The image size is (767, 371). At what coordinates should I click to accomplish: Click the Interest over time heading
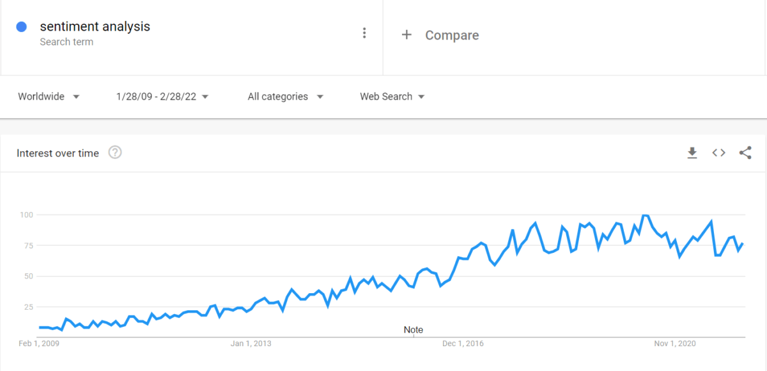point(57,153)
